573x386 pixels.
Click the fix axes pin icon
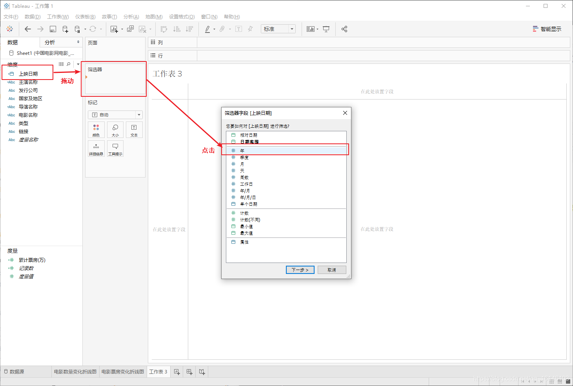point(250,29)
